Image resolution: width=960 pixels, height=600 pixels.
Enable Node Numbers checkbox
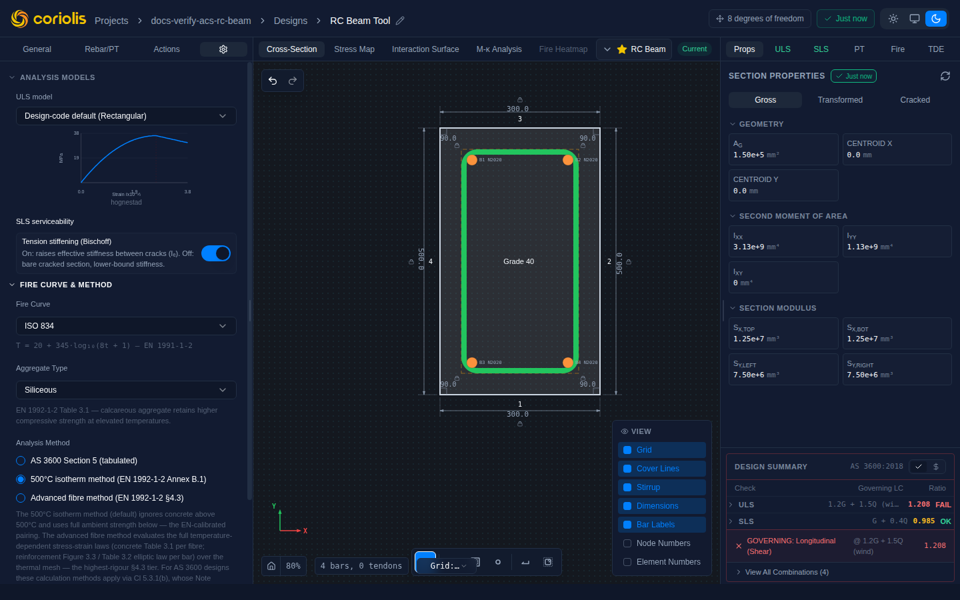pyautogui.click(x=627, y=543)
